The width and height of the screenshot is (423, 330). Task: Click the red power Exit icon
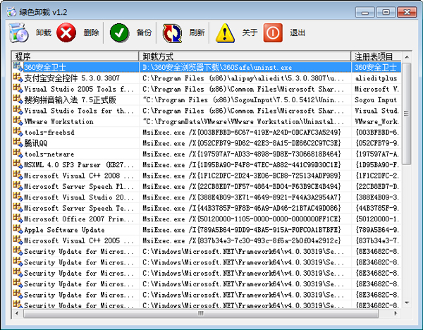point(273,32)
